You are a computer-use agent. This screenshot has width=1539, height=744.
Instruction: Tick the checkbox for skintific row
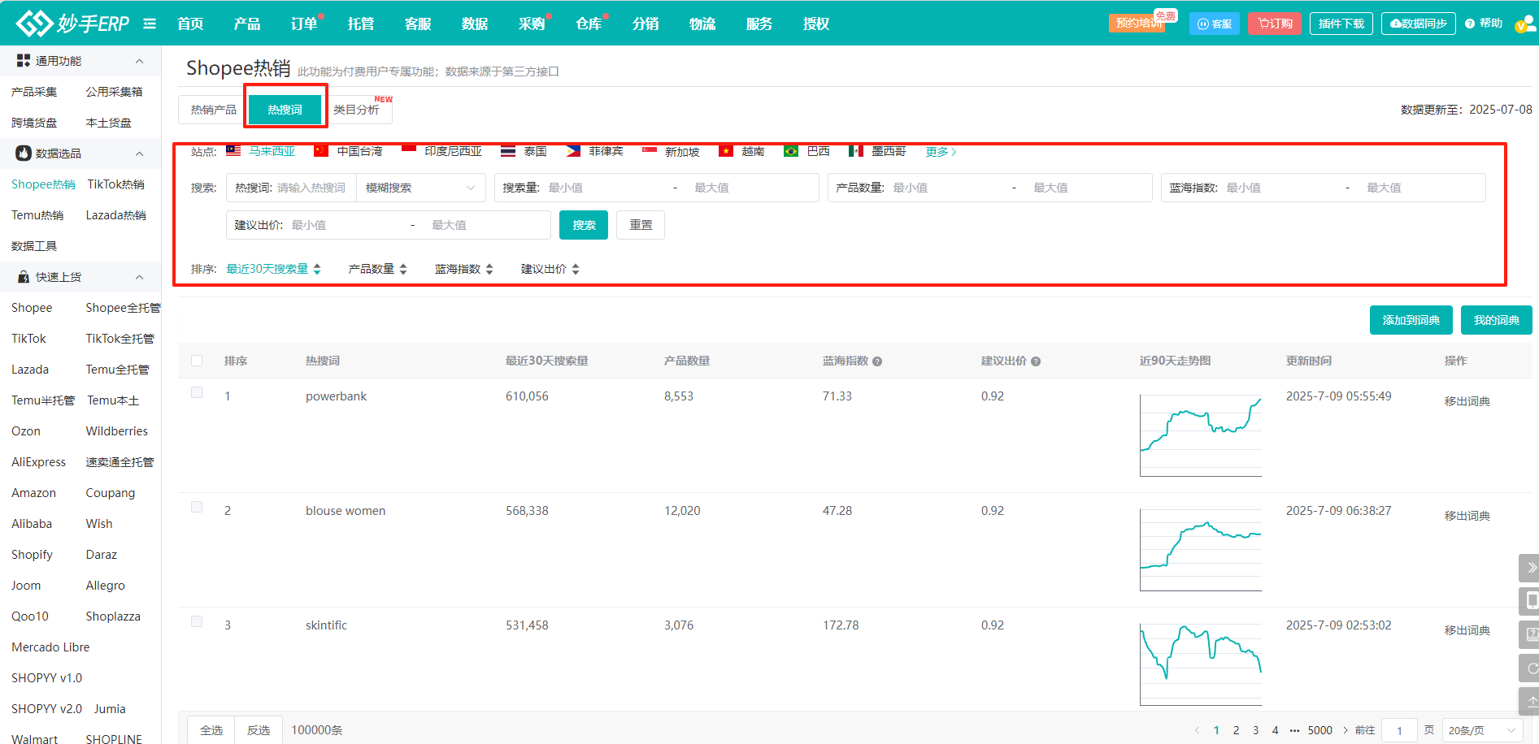pyautogui.click(x=197, y=621)
